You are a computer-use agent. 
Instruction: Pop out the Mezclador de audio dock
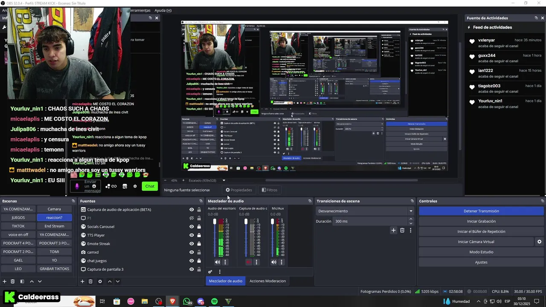click(x=310, y=201)
